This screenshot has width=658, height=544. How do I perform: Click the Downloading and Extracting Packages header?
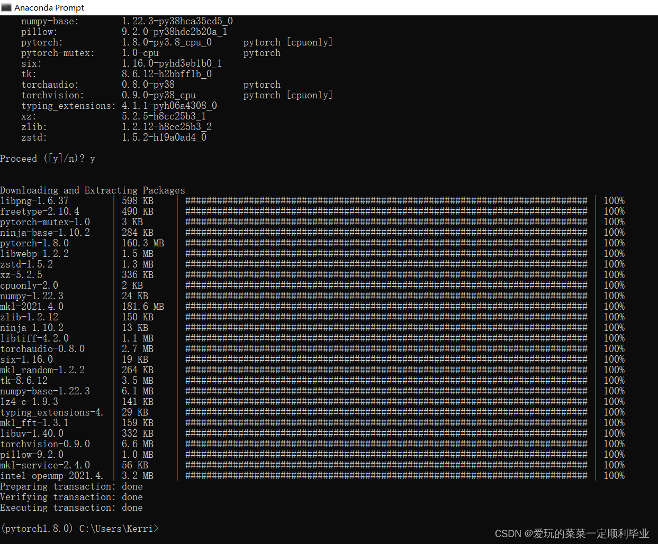tap(93, 190)
